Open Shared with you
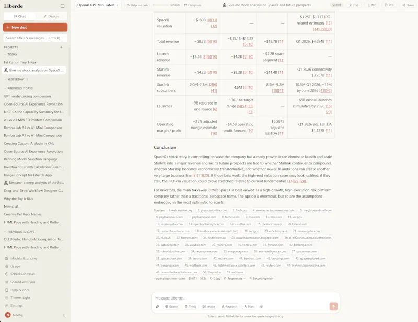Image resolution: width=418 pixels, height=322 pixels. 20,282
